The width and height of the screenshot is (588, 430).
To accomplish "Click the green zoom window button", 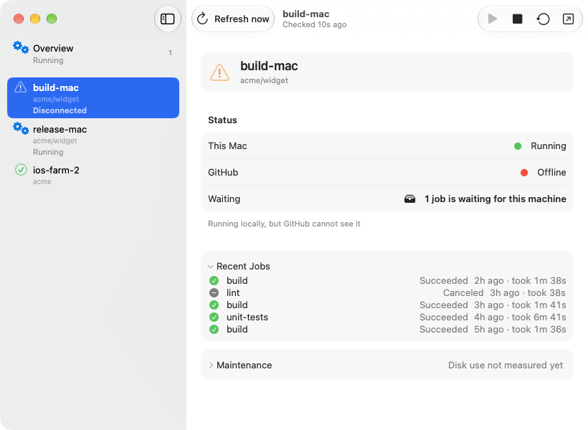I will [x=52, y=19].
